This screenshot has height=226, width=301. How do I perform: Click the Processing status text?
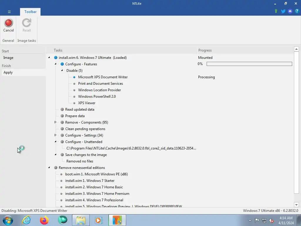206,77
